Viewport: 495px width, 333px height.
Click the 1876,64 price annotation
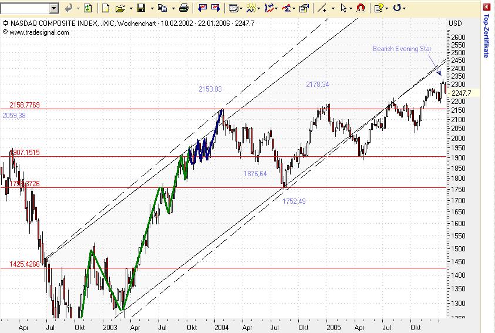pos(255,174)
